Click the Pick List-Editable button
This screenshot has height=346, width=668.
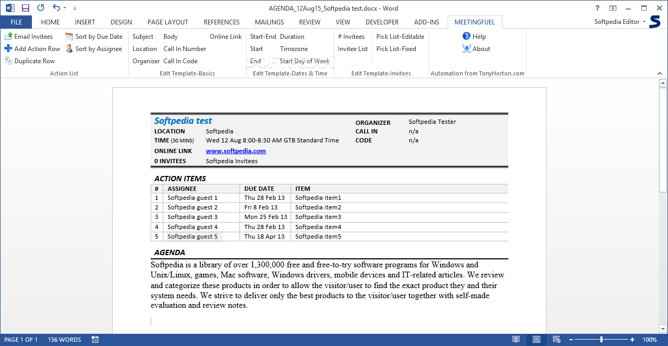coord(400,37)
